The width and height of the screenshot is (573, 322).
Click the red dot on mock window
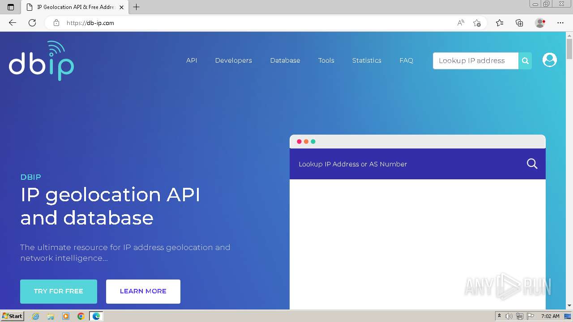click(299, 142)
